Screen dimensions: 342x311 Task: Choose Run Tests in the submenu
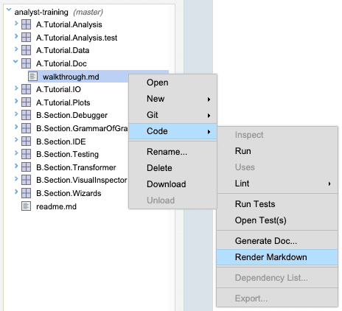[277, 204]
